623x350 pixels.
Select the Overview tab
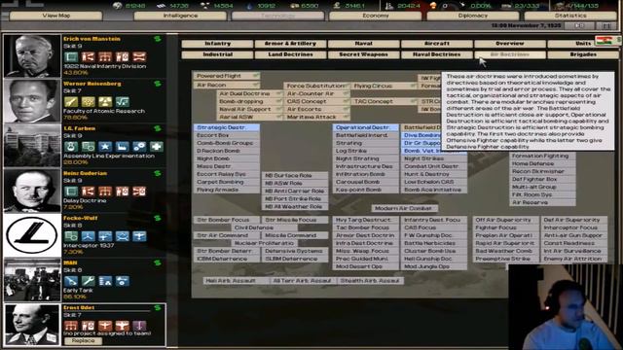point(510,43)
